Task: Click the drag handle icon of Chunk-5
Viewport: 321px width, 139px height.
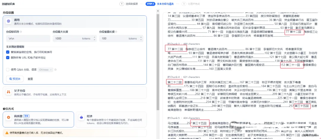Action: (169, 118)
